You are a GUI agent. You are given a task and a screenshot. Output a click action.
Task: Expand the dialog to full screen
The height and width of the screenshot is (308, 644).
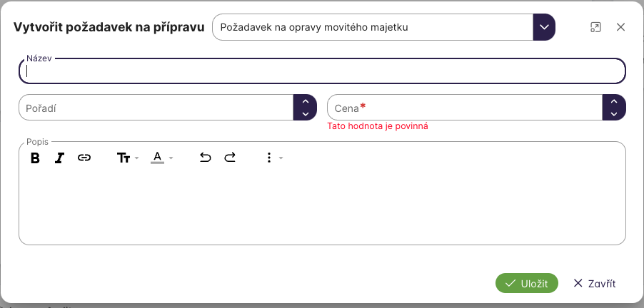click(x=595, y=27)
